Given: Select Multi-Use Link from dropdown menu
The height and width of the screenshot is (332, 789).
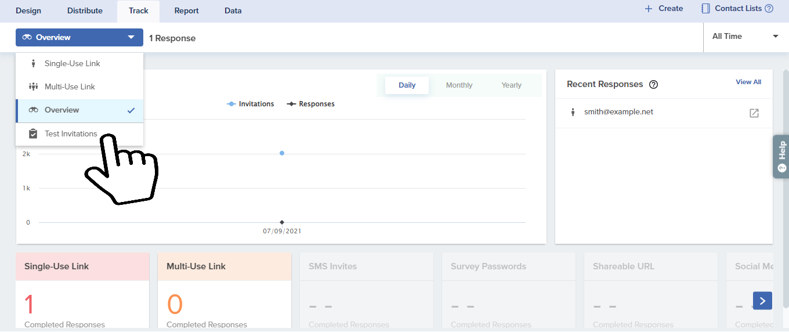Looking at the screenshot, I should pyautogui.click(x=70, y=87).
